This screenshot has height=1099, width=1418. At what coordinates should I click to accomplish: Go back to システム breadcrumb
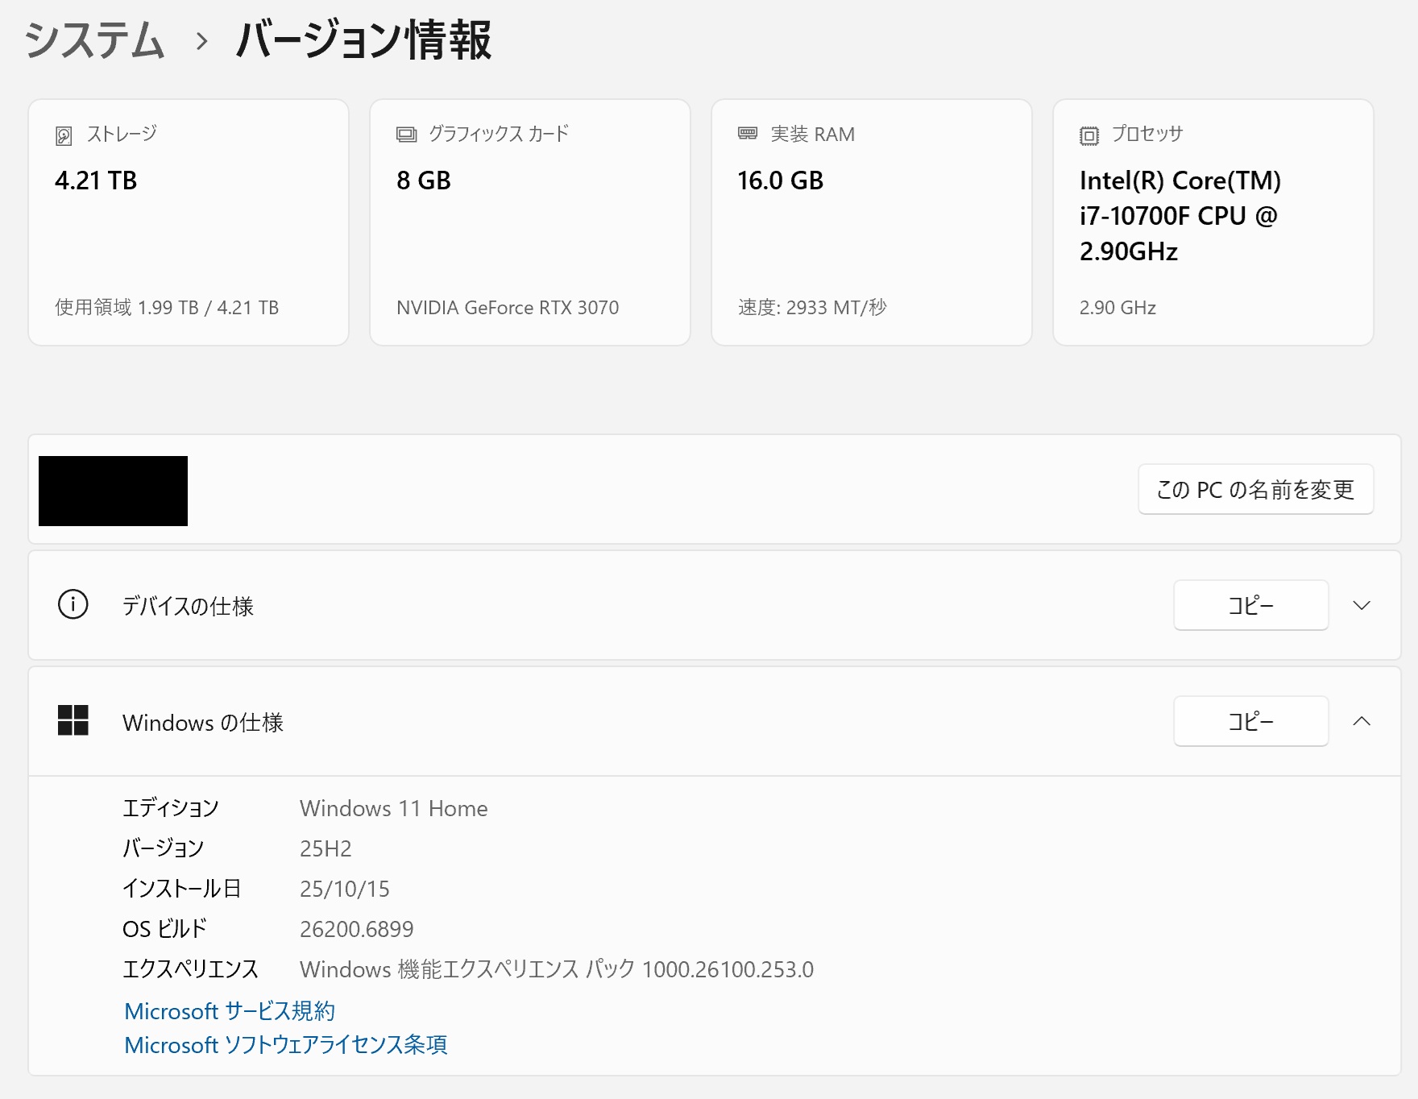95,40
